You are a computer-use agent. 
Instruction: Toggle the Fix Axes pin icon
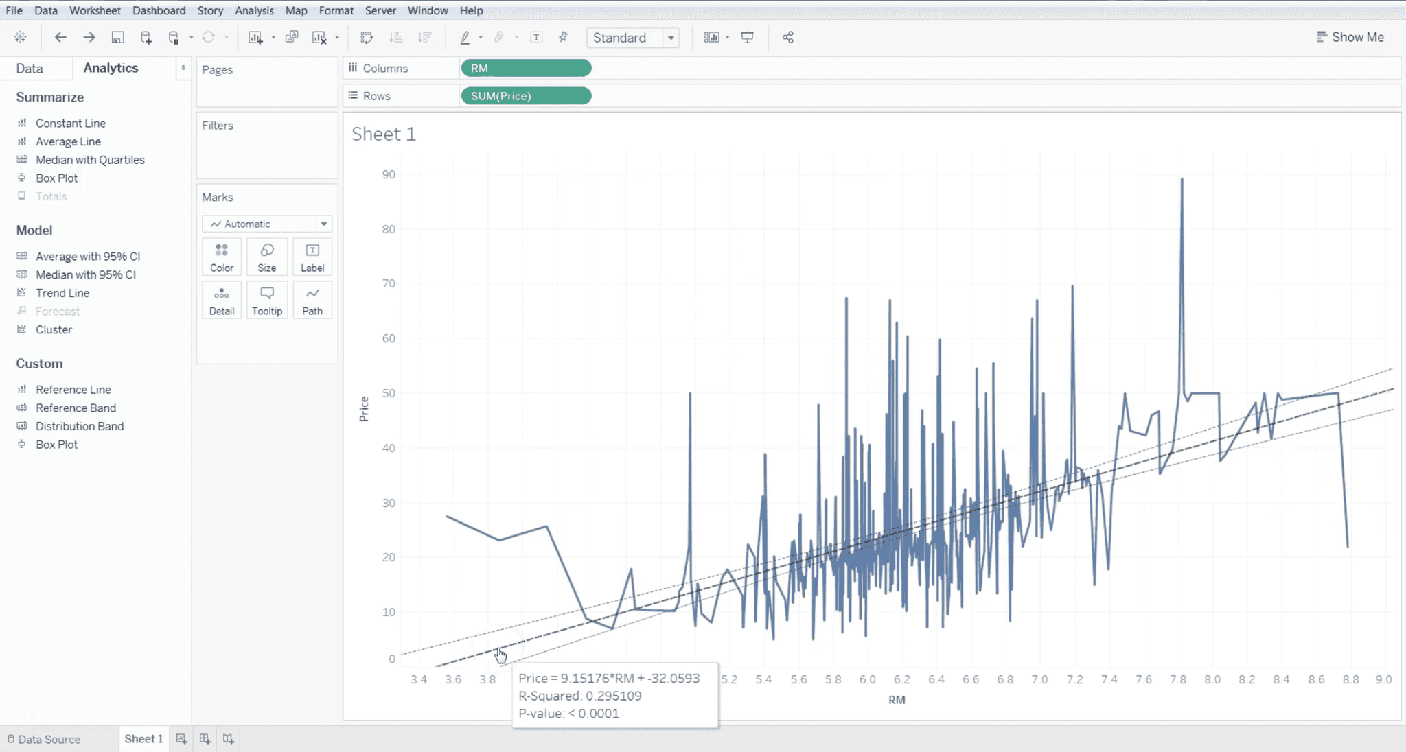pyautogui.click(x=563, y=37)
